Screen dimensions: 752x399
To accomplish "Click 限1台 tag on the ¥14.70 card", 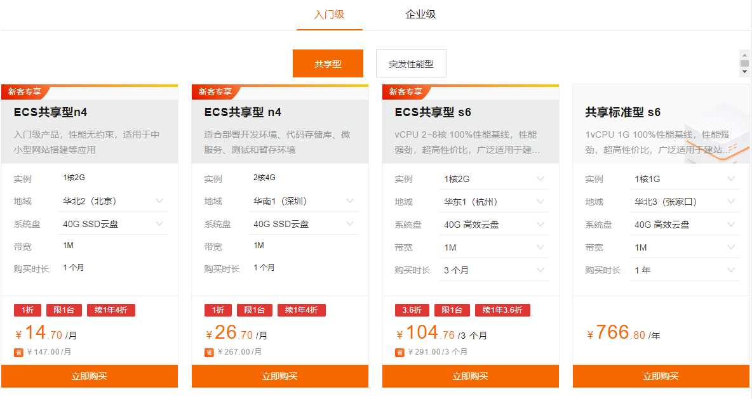I will [64, 310].
